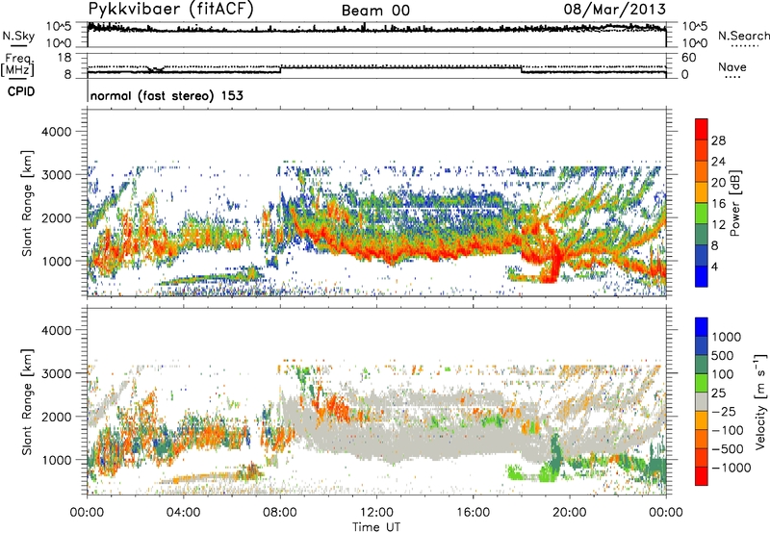Click the '4' power colorbar tick
The image size is (770, 533).
[x=714, y=266]
